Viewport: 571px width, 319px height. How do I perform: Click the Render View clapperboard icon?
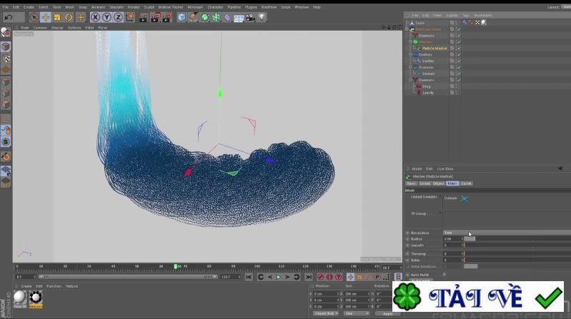pos(144,17)
